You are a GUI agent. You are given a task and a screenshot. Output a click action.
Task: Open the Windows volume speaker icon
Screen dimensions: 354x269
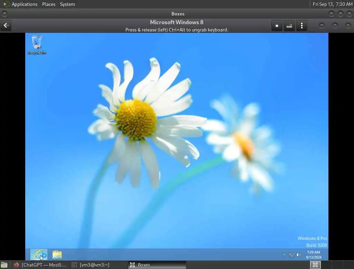coord(298,255)
